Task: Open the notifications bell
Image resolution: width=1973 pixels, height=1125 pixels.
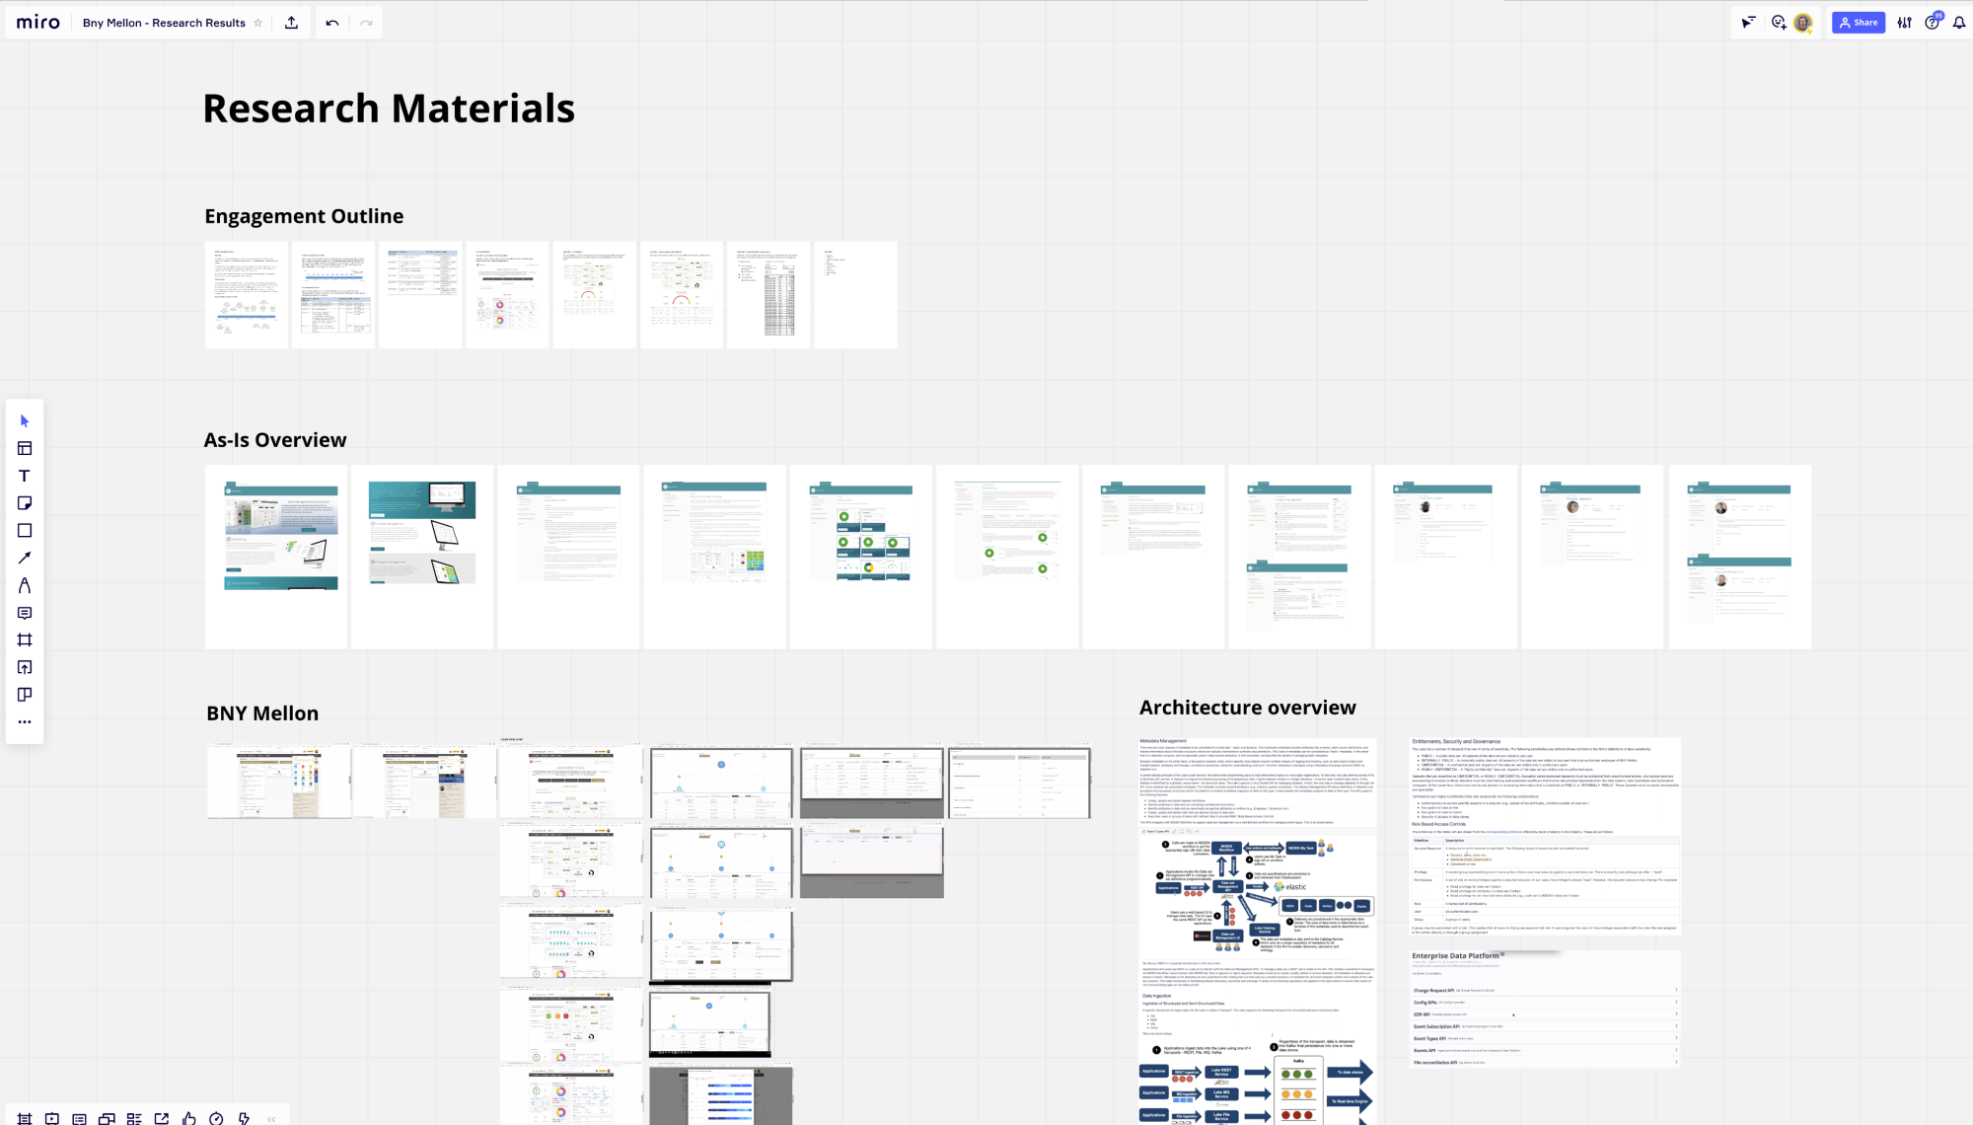Action: point(1959,23)
